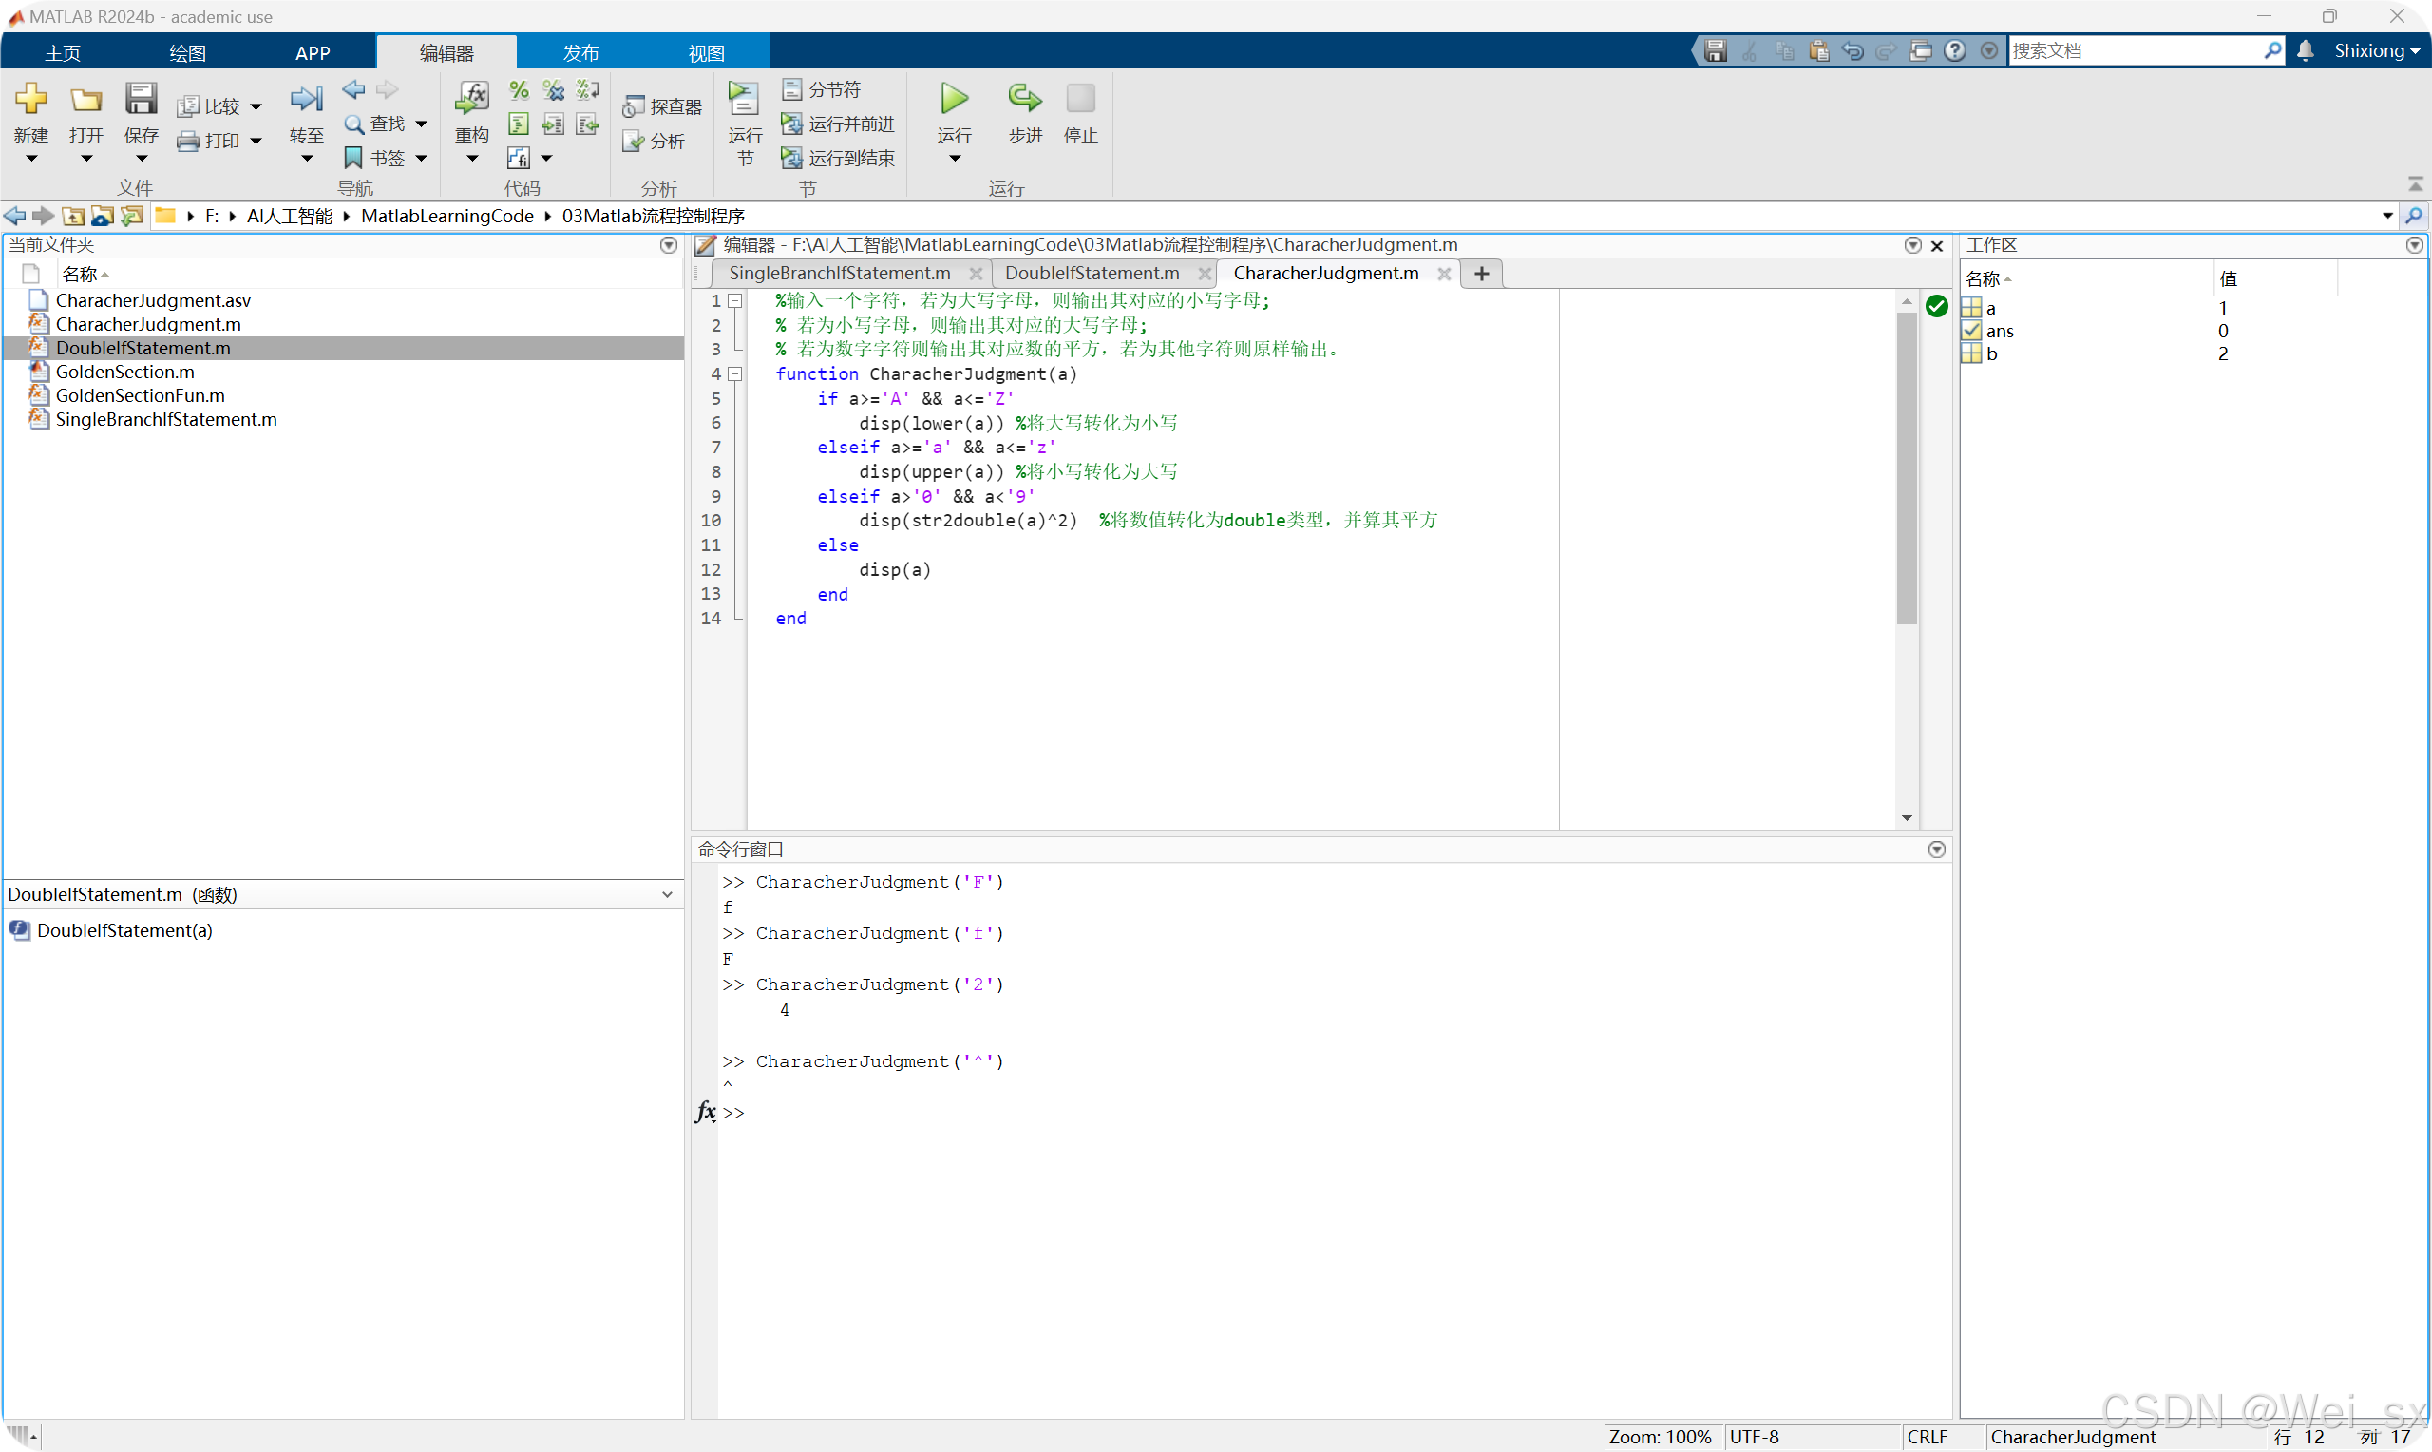The image size is (2432, 1452).
Task: Click the Save file icon
Action: click(141, 99)
